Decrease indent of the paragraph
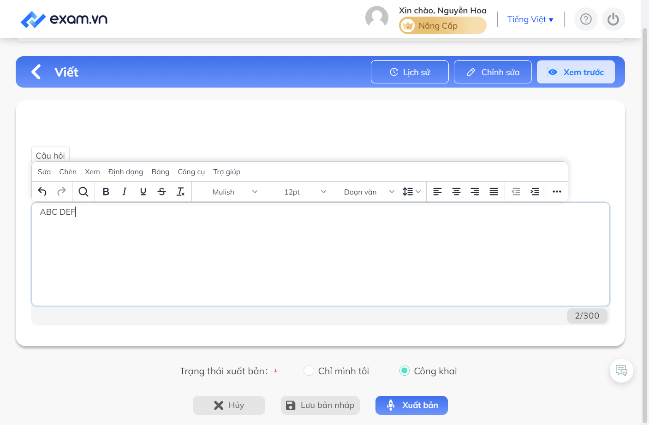The height and width of the screenshot is (425, 649). point(516,192)
